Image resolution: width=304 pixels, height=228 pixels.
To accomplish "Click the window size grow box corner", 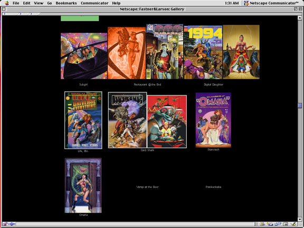I will tap(300, 224).
